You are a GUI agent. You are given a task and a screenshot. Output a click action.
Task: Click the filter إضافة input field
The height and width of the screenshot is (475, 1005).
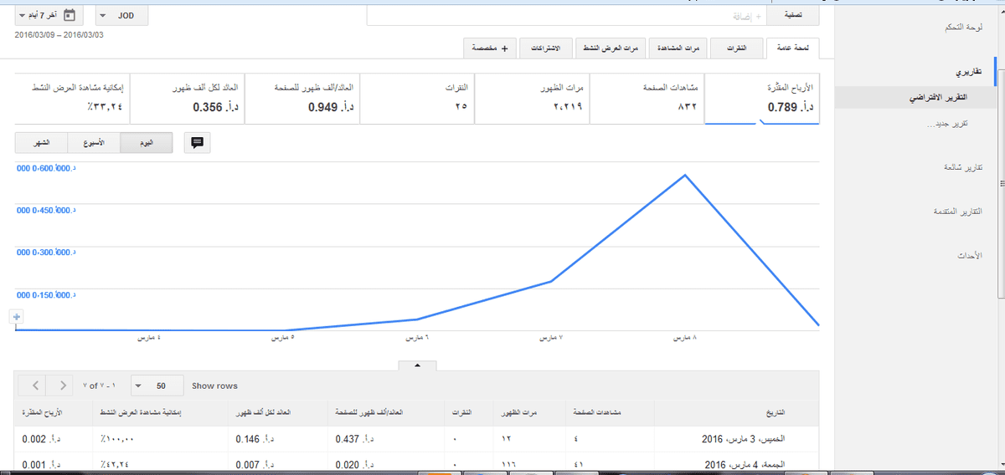(x=569, y=15)
